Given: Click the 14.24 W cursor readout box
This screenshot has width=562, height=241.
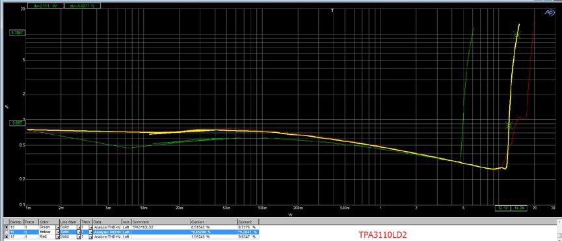Looking at the screenshot, I should pyautogui.click(x=517, y=208).
